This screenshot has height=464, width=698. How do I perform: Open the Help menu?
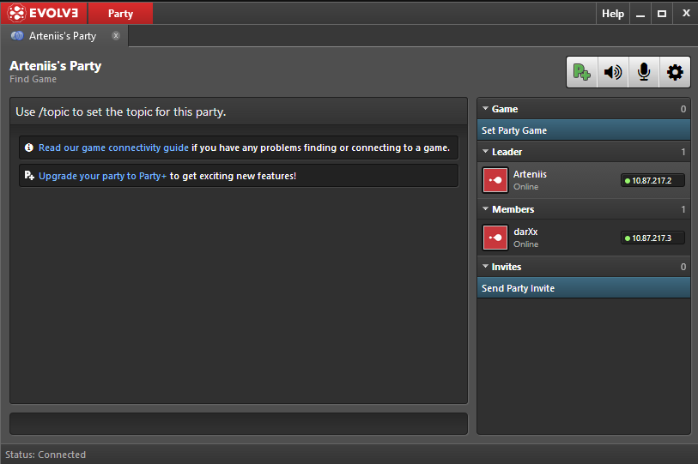[612, 14]
